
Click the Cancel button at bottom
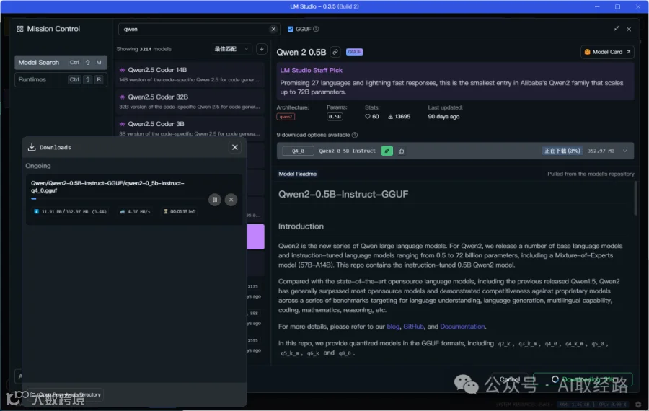[x=510, y=379]
